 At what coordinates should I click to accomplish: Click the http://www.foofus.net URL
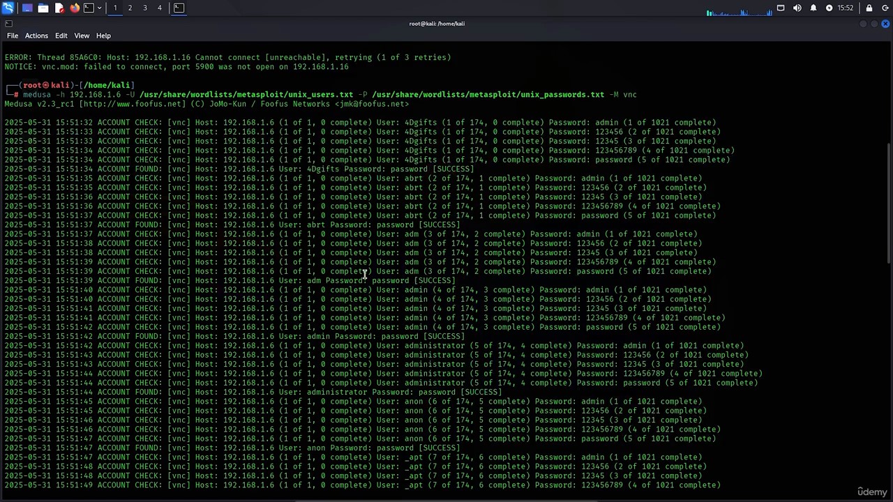tap(133, 104)
